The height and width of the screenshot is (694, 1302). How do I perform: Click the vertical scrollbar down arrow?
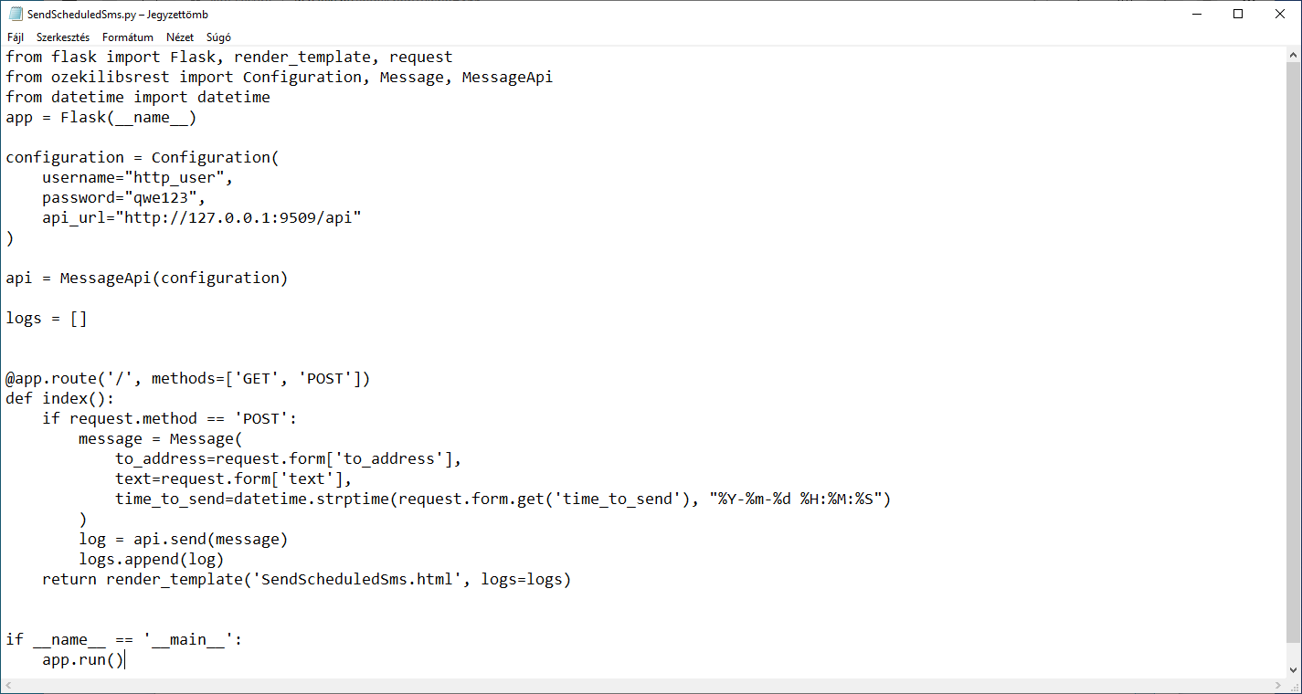(1293, 670)
